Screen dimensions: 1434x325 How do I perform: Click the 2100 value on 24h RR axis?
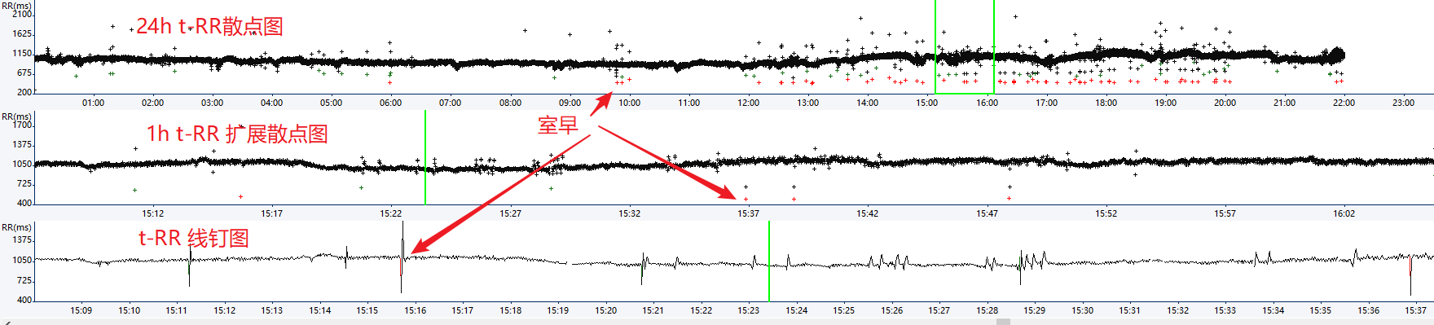[23, 15]
